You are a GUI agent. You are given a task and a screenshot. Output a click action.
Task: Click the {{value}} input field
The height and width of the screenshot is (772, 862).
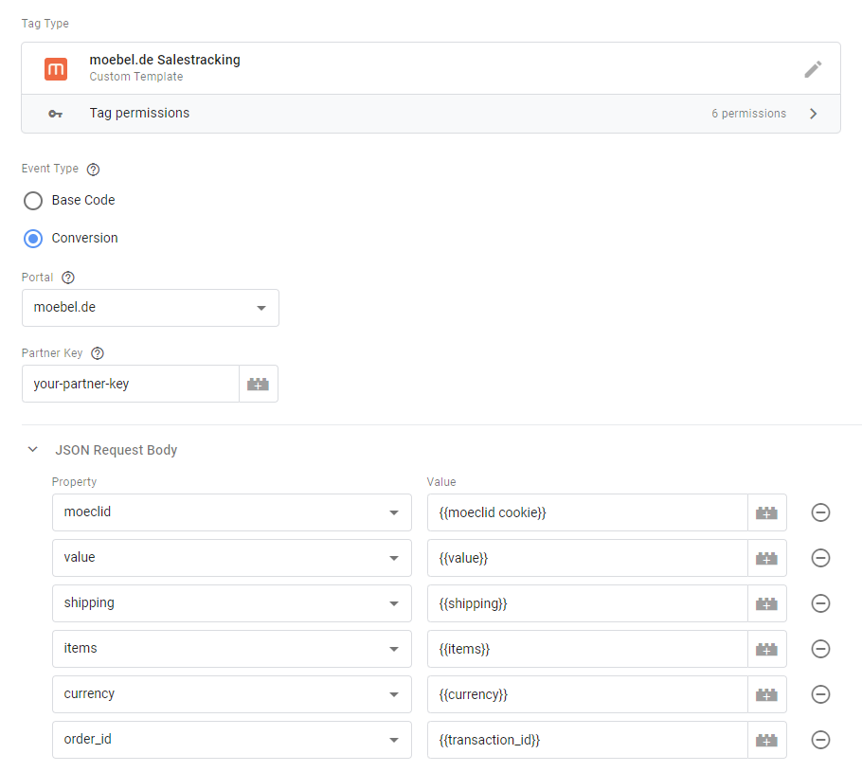(x=587, y=558)
